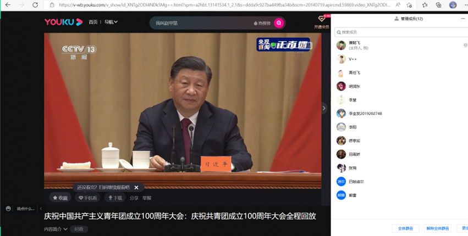Click the video player area
Image resolution: width=468 pixels, height=236 pixels.
pyautogui.click(x=183, y=110)
